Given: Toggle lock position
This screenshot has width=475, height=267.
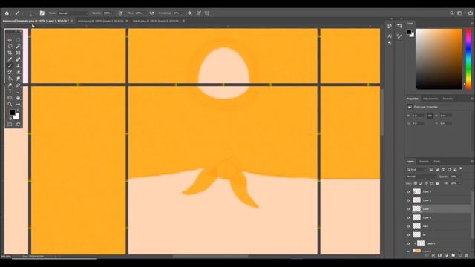Looking at the screenshot, I should tap(427, 183).
